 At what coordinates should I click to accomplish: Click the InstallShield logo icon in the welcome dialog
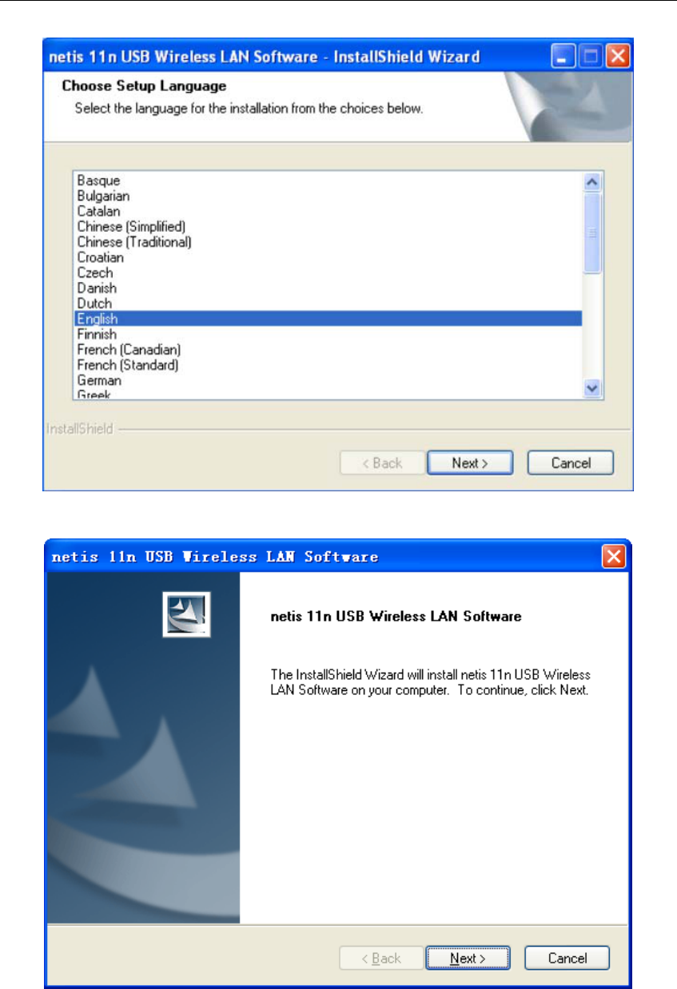pos(186,615)
